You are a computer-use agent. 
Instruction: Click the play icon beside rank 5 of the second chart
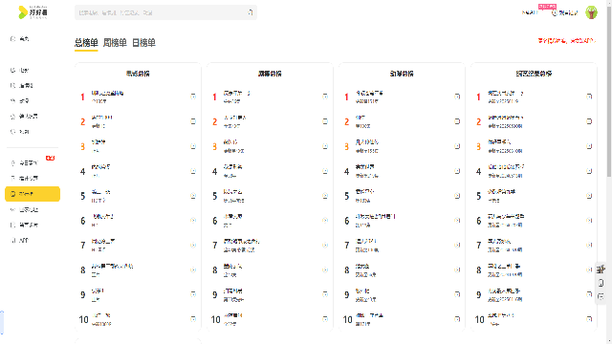[325, 196]
